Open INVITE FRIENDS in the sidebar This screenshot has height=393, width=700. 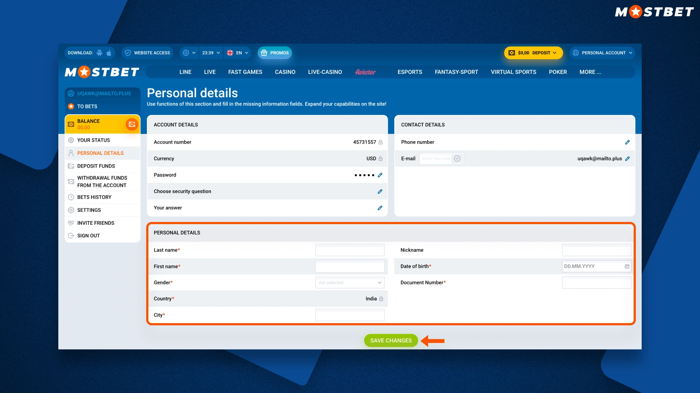(x=102, y=223)
